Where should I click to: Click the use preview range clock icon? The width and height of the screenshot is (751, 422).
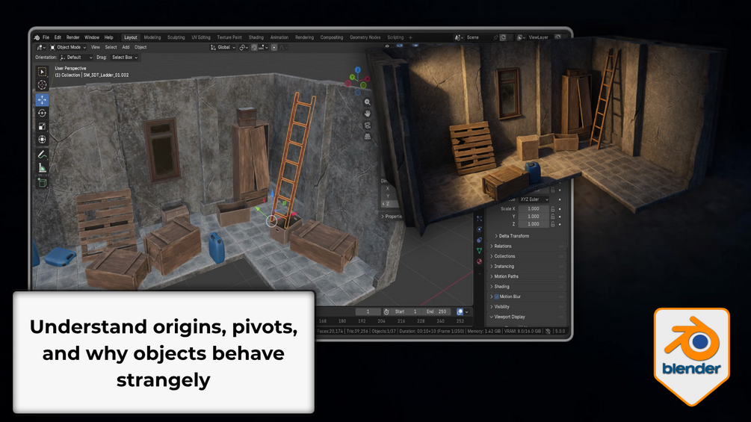[386, 311]
